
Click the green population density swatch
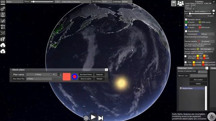186,22
